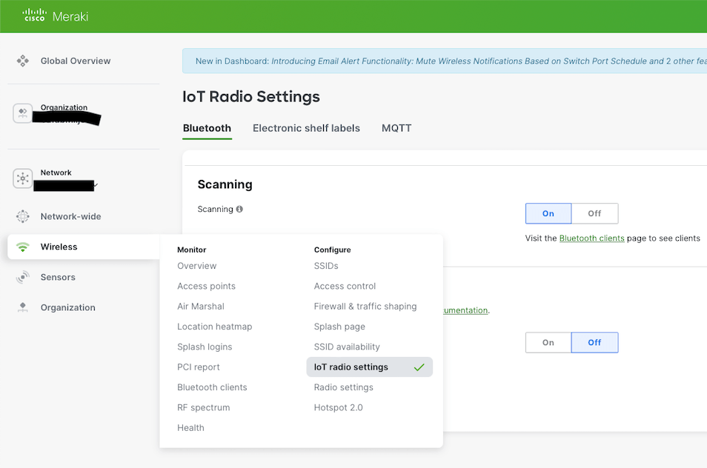Click the Network selector icon
Viewport: 707px width, 468px height.
23,178
